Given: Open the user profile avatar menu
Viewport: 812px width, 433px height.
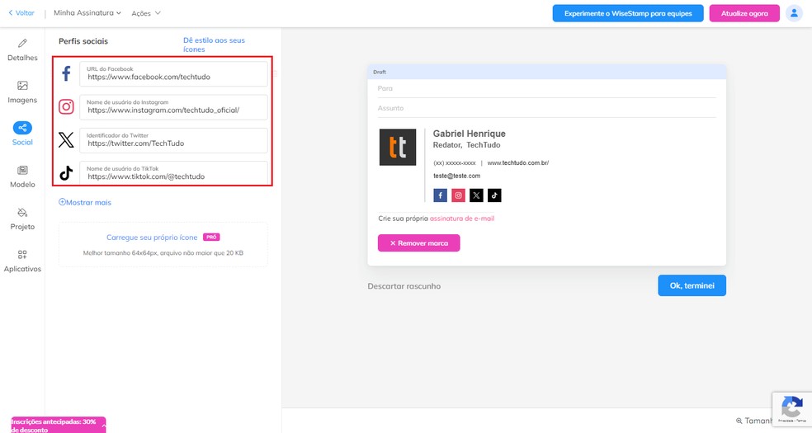Looking at the screenshot, I should (794, 13).
